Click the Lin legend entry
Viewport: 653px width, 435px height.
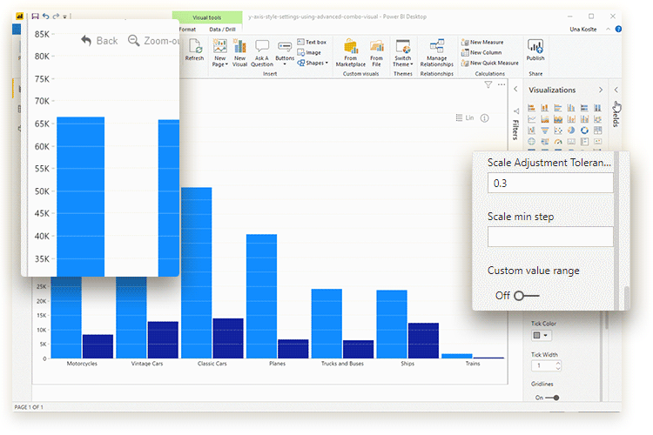coord(465,117)
